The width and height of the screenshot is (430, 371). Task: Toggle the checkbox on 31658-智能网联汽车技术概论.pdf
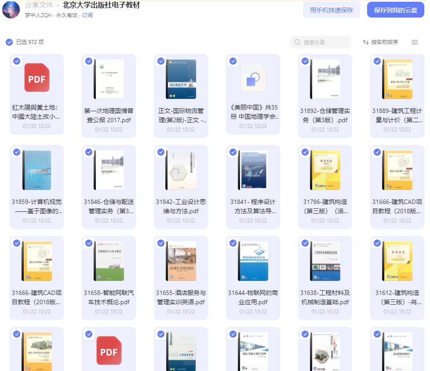tap(89, 243)
